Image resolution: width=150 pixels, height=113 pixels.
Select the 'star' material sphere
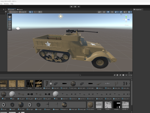coord(56,95)
